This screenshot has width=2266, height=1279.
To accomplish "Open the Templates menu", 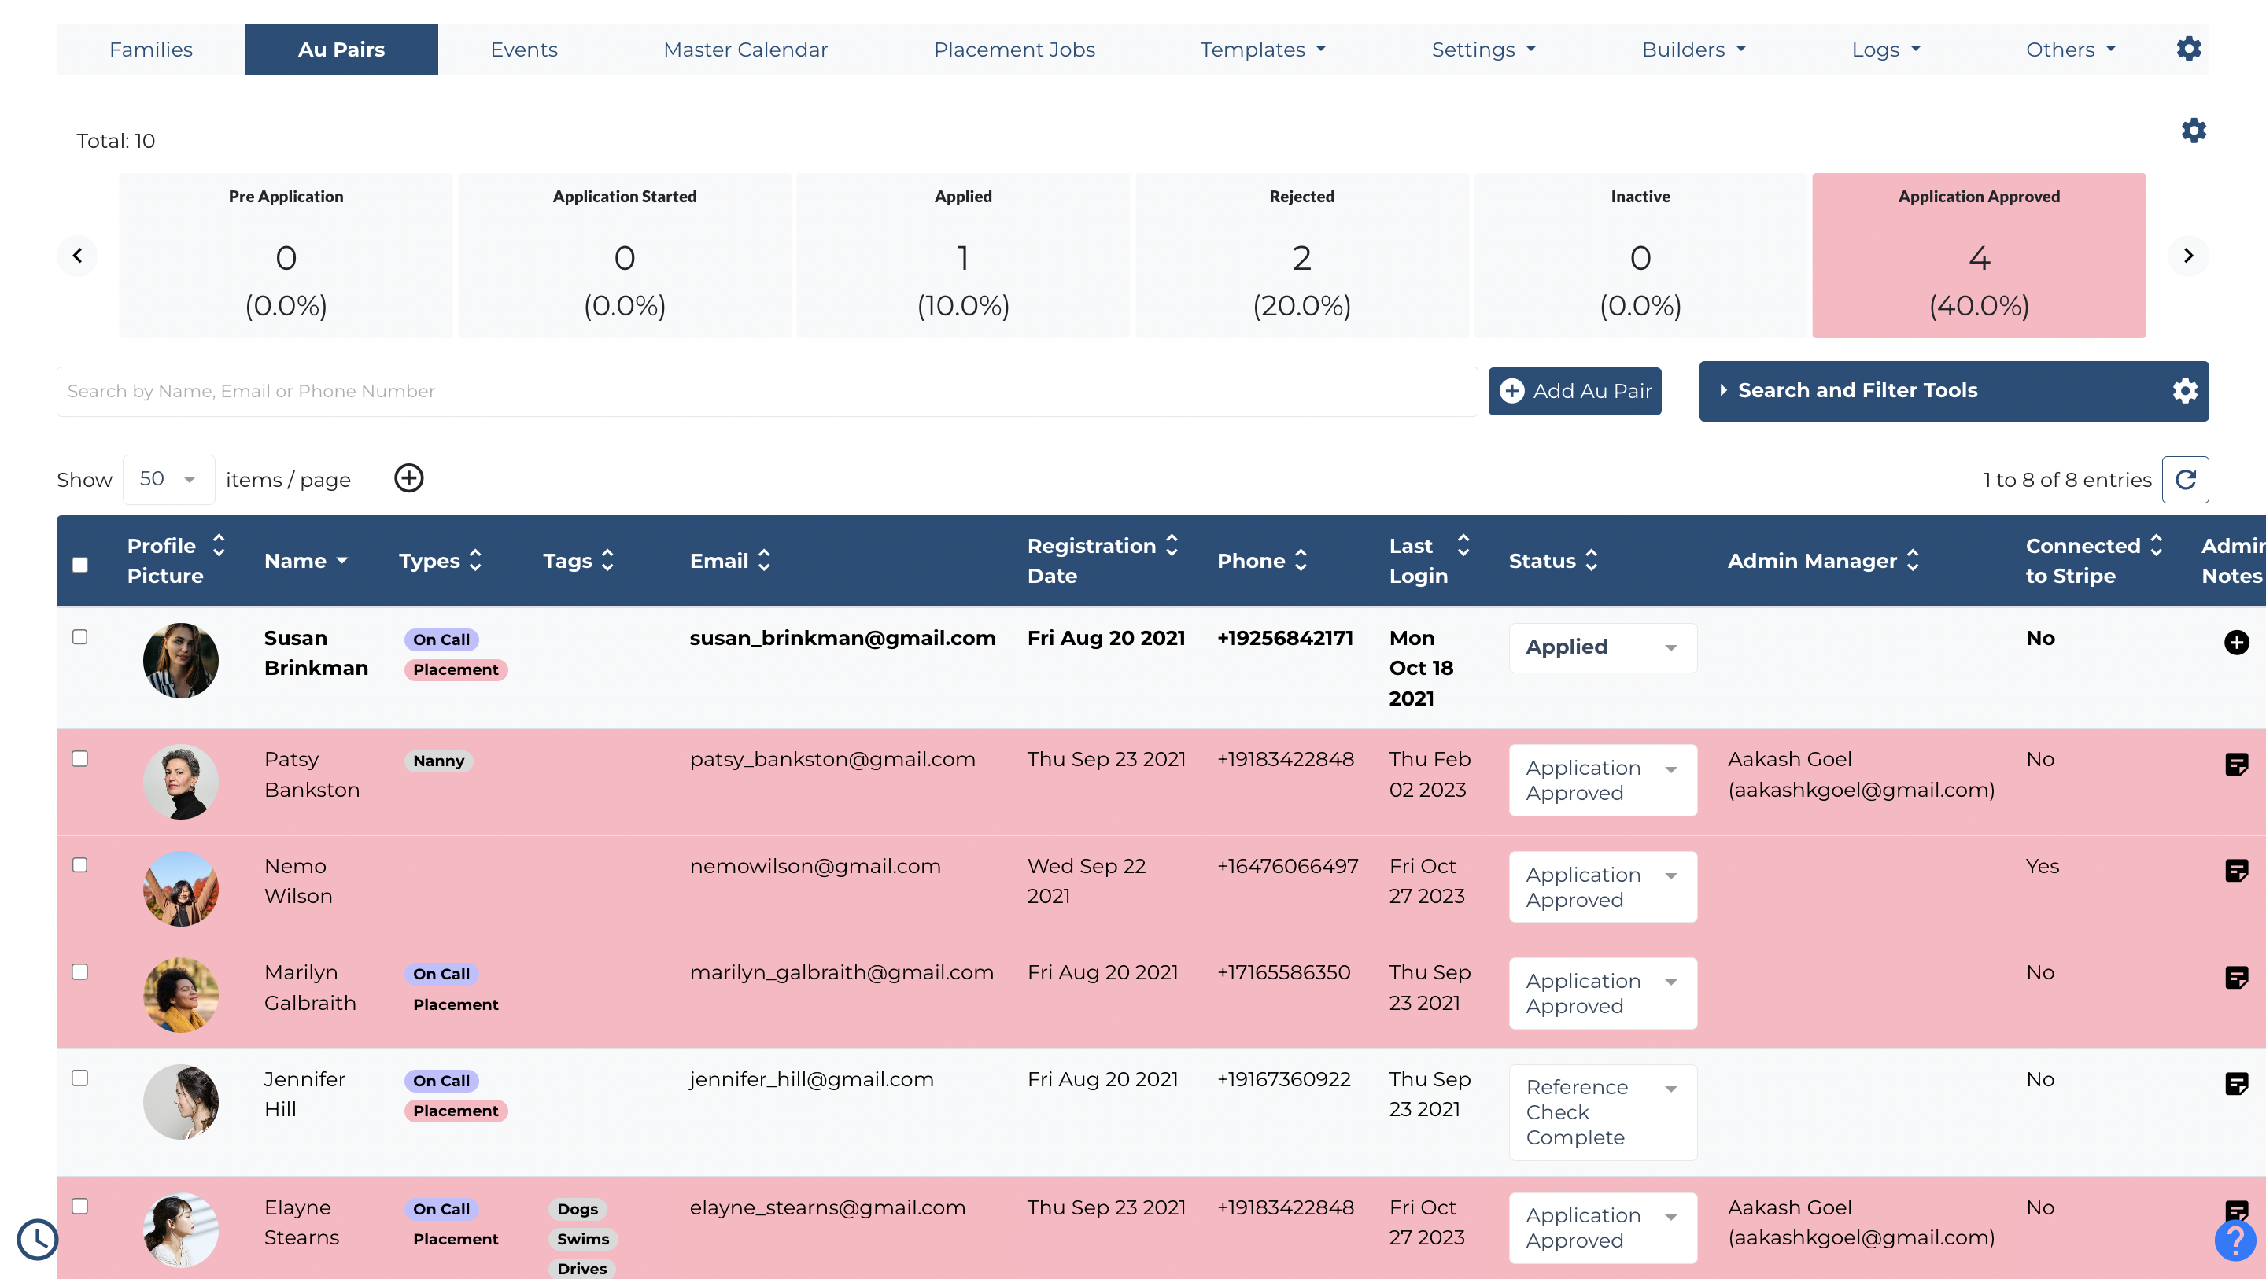I will [x=1262, y=50].
